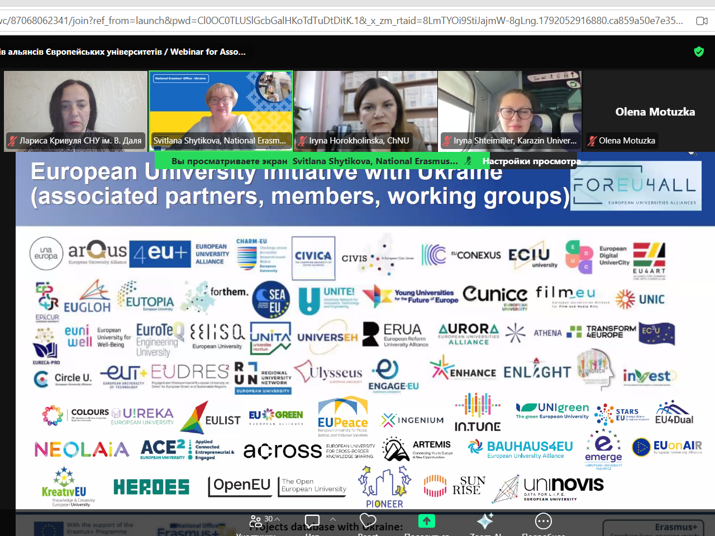Click the green share screen icon
Image resolution: width=715 pixels, height=536 pixels.
point(427,521)
